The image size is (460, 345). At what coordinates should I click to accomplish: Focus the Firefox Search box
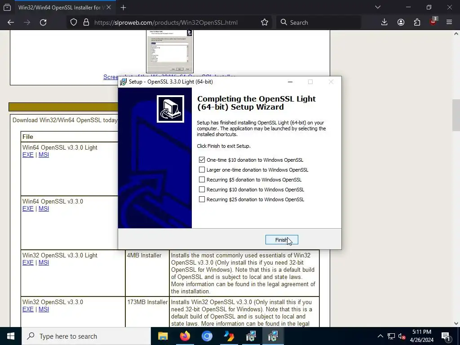tap(318, 22)
